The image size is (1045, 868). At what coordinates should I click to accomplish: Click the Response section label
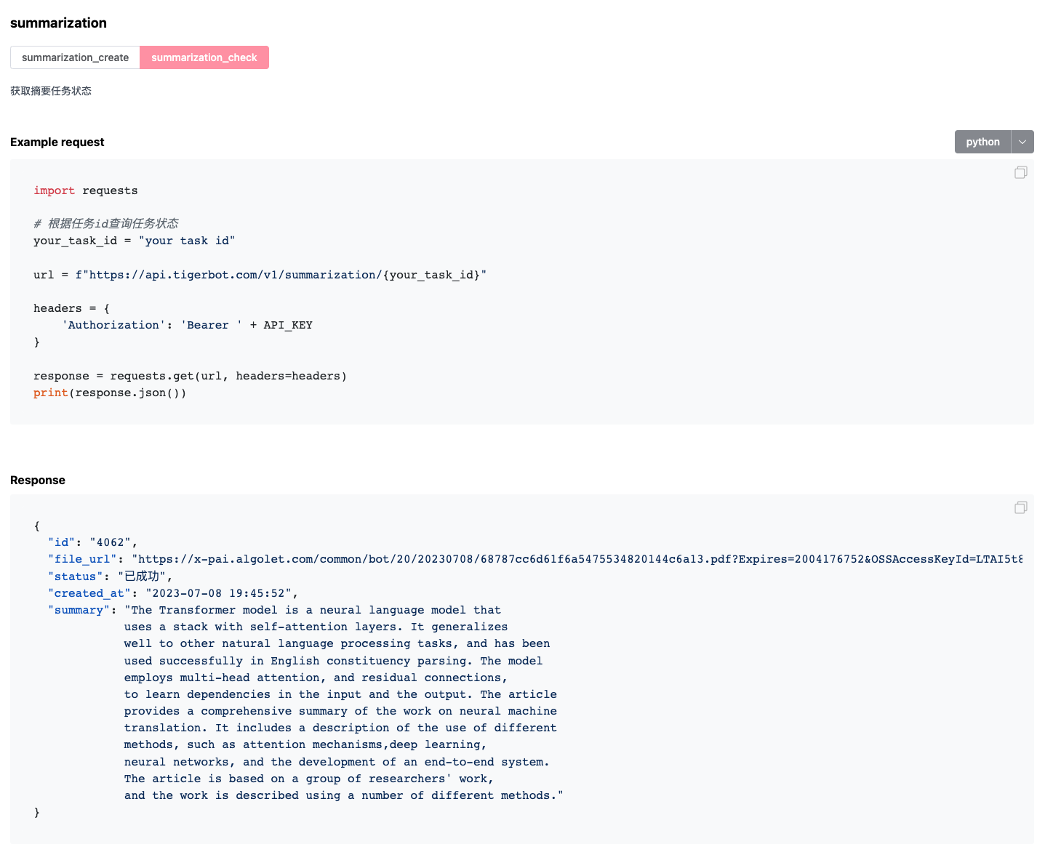pyautogui.click(x=37, y=480)
